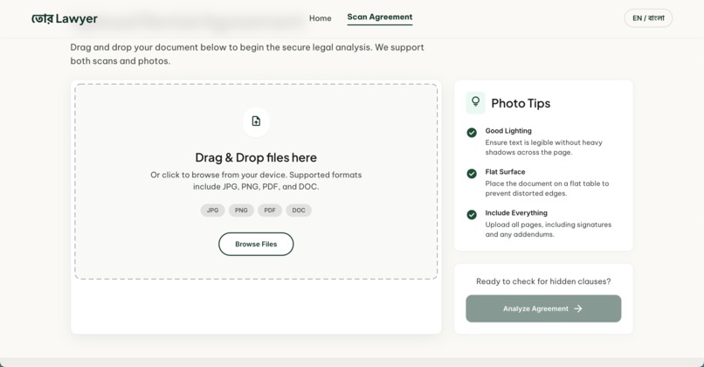Viewport: 704px width, 367px height.
Task: Select the PNG format chip
Action: click(241, 211)
